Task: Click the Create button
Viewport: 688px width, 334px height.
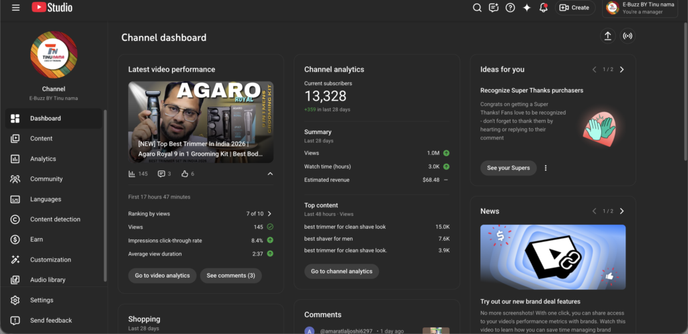Action: [x=575, y=8]
